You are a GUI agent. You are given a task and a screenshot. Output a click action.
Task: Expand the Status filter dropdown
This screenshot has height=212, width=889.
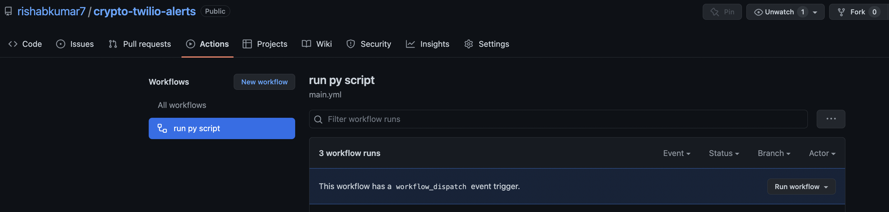pos(724,153)
